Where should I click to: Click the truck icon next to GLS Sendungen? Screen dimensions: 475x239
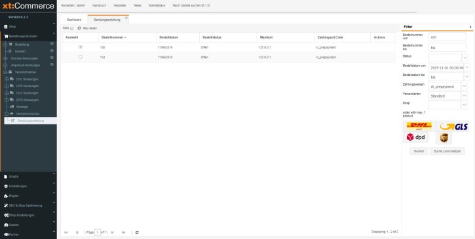(12, 93)
